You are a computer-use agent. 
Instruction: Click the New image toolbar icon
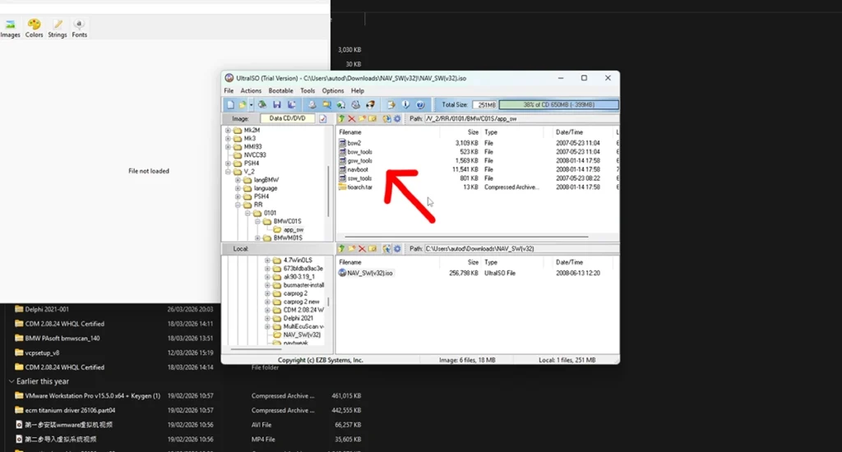230,104
